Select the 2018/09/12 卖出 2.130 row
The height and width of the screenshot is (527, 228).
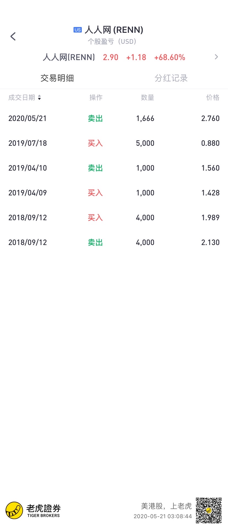point(114,243)
